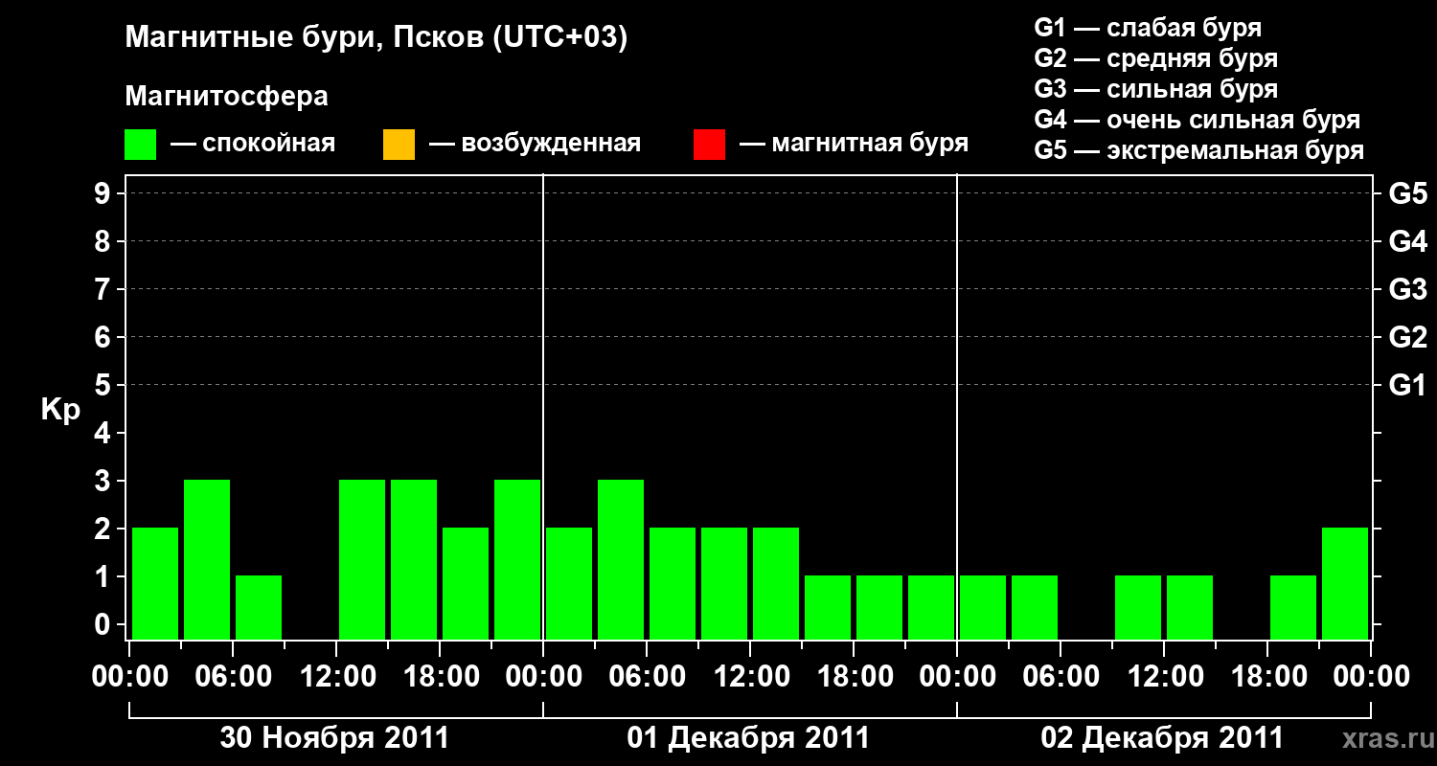
Task: Click the G4 label on the right axis
Action: [1408, 242]
